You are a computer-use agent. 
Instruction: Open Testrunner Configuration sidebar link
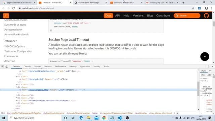coord(18,51)
